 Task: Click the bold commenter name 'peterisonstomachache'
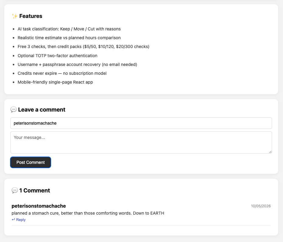(x=39, y=206)
